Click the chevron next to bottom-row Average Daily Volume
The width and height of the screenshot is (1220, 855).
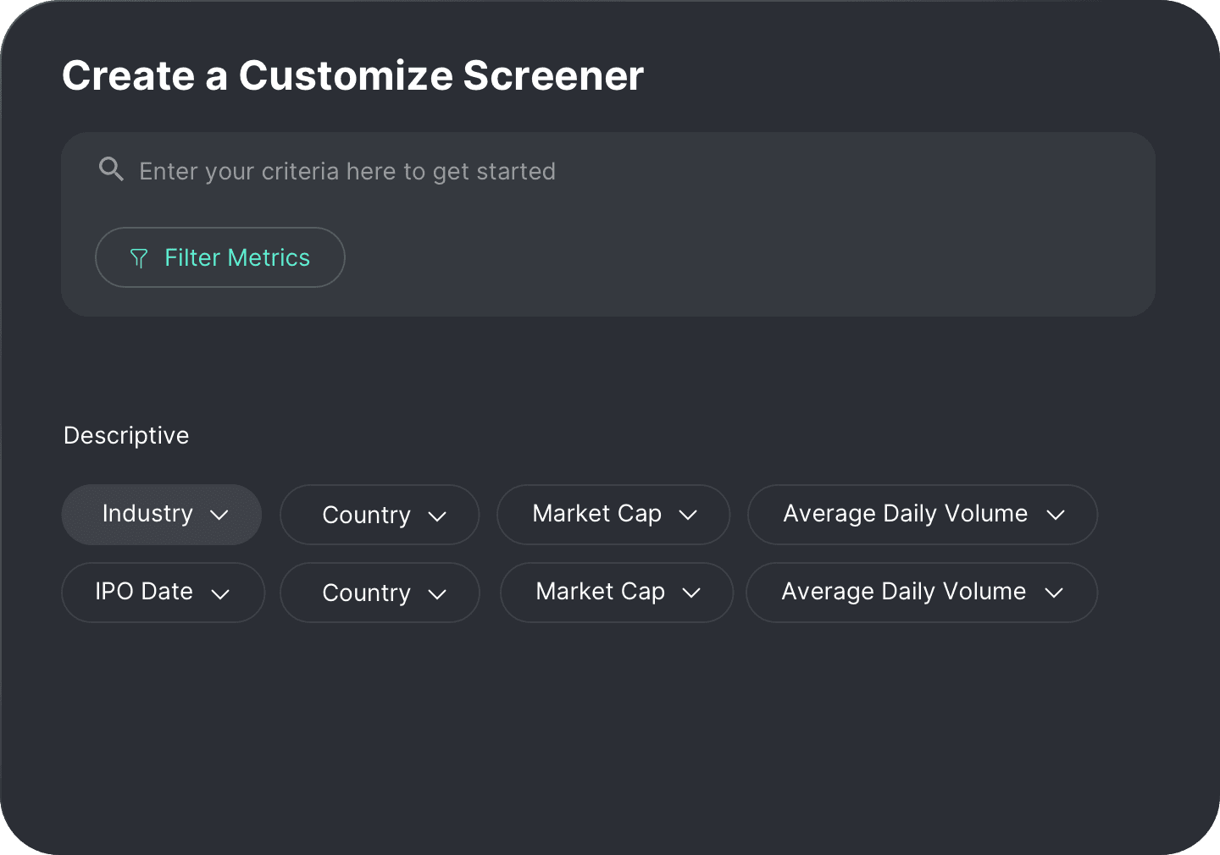coord(1054,593)
